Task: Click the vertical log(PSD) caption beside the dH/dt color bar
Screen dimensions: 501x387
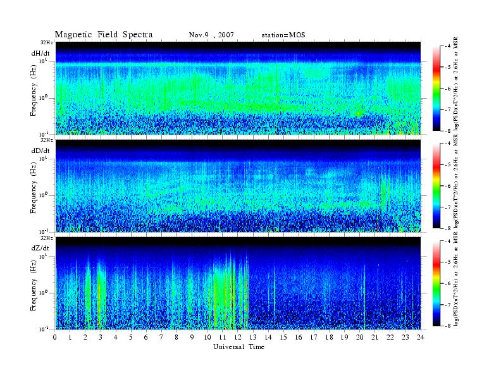Action: tap(456, 83)
